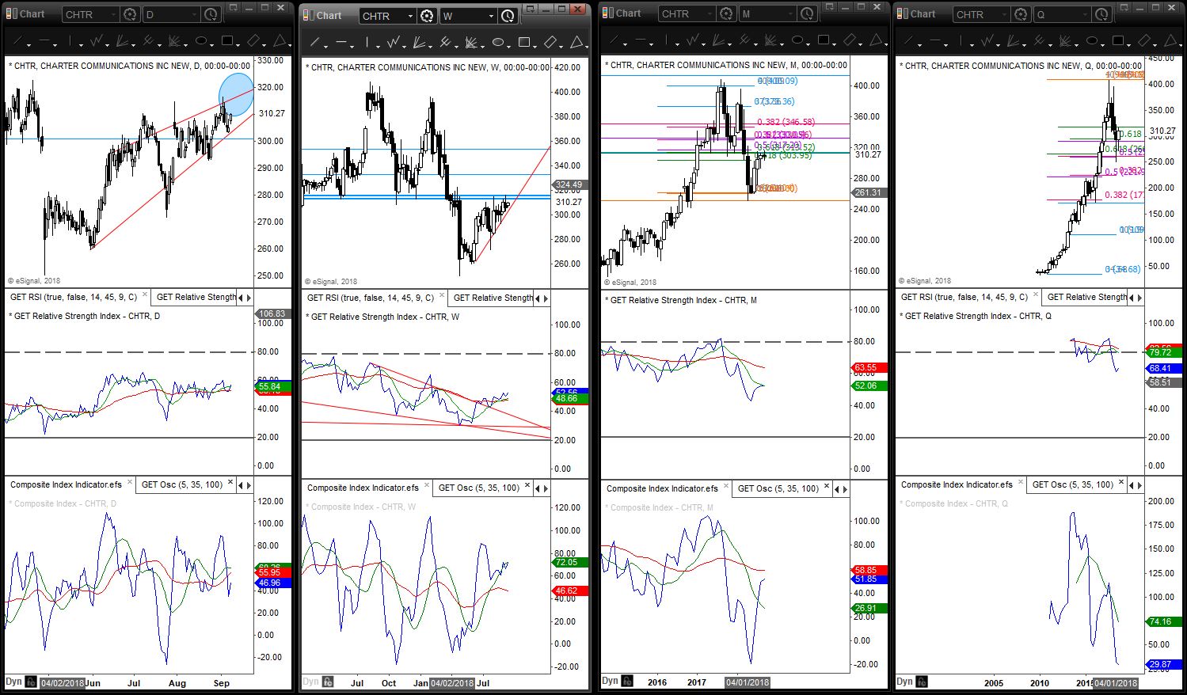Click left tab-scroll arrow in weekly RSI panel
1187x695 pixels.
pos(538,298)
